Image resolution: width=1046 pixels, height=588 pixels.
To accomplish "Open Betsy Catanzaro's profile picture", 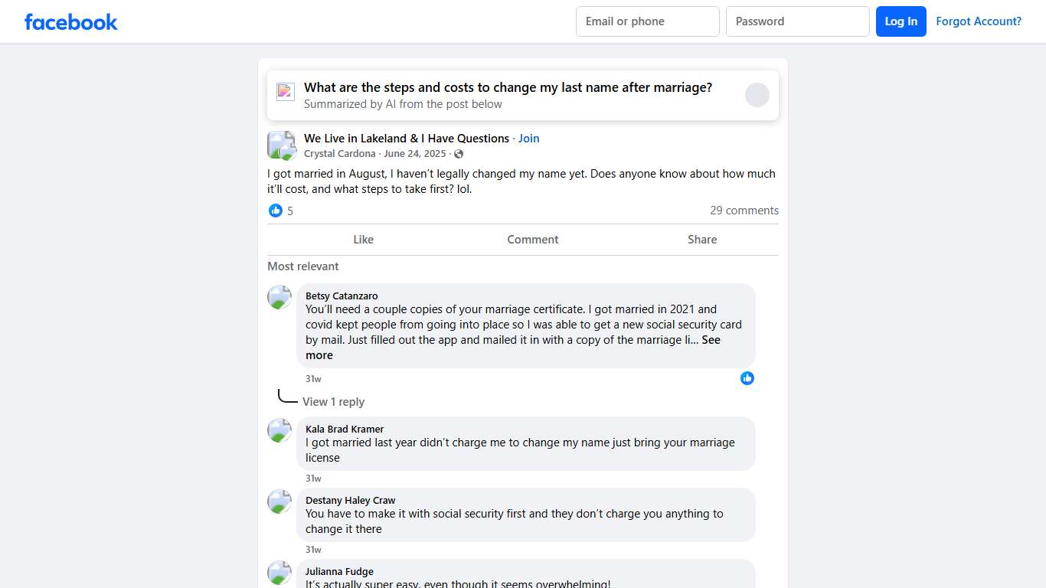I will click(279, 297).
